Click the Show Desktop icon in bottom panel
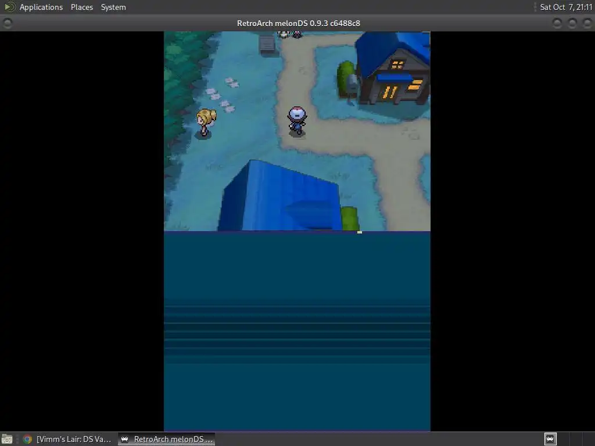The width and height of the screenshot is (595, 446). [7, 439]
